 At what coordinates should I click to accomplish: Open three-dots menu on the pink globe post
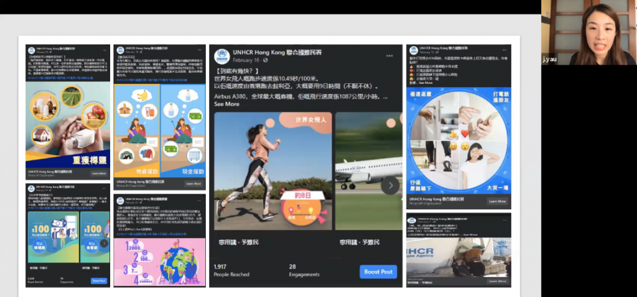tap(200, 200)
